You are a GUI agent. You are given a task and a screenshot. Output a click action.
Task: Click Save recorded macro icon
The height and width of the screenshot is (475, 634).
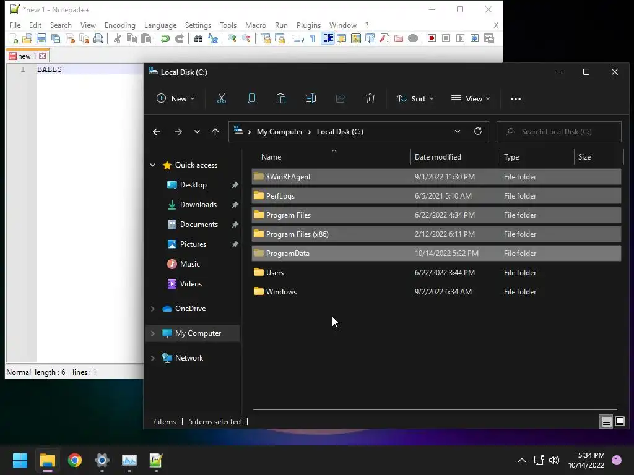click(489, 38)
